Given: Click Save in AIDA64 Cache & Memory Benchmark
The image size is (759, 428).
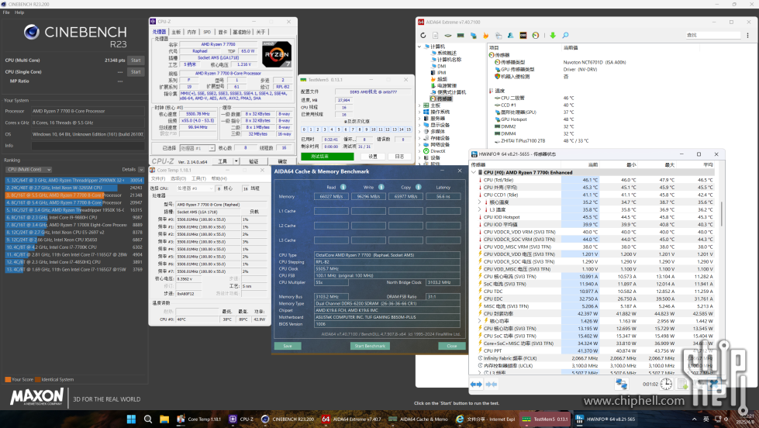Looking at the screenshot, I should tap(288, 346).
